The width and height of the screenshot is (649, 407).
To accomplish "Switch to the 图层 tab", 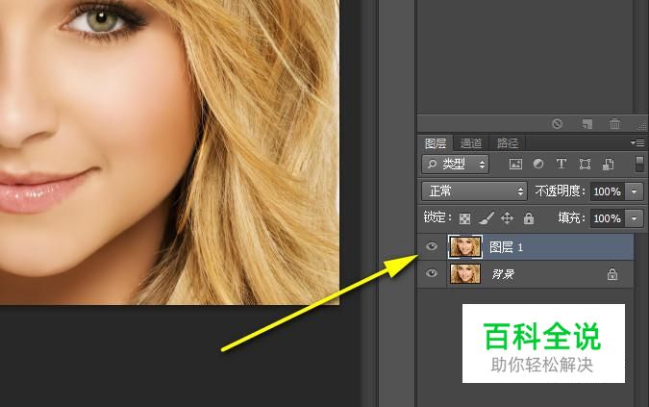I will 436,143.
